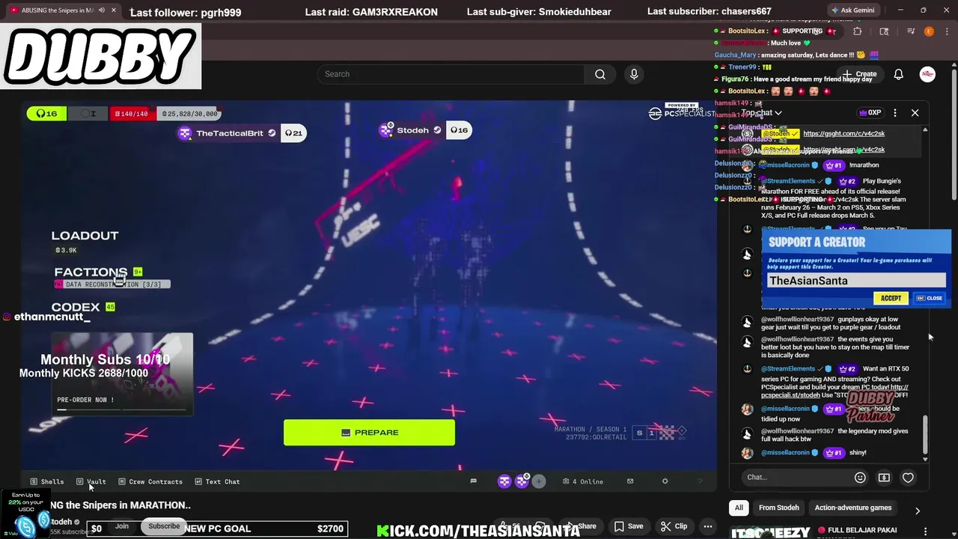The width and height of the screenshot is (958, 539).
Task: Open browser extensions puzzle icon
Action: 858,31
